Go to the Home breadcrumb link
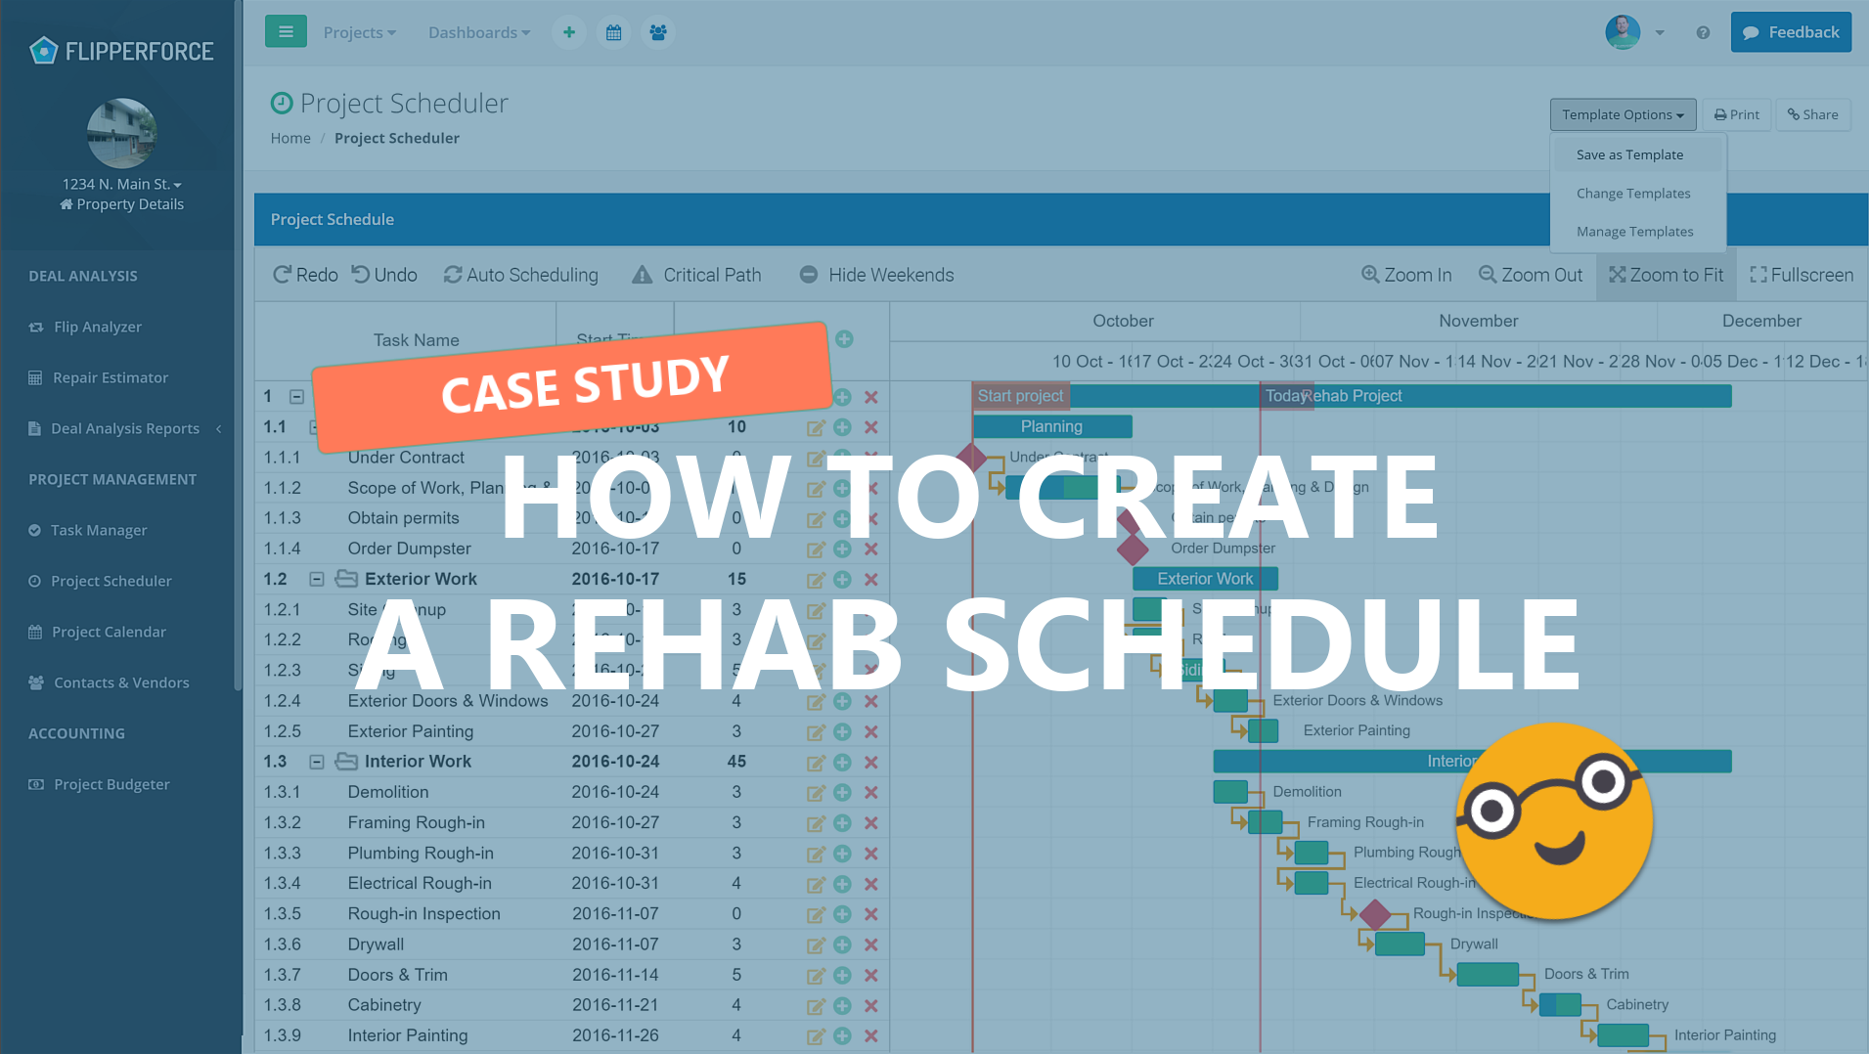Screen dimensions: 1869x1054 (290, 138)
